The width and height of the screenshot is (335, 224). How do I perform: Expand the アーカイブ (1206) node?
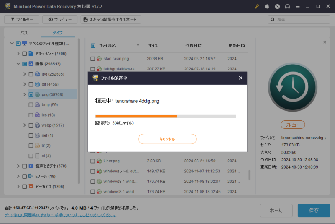tap(18, 186)
